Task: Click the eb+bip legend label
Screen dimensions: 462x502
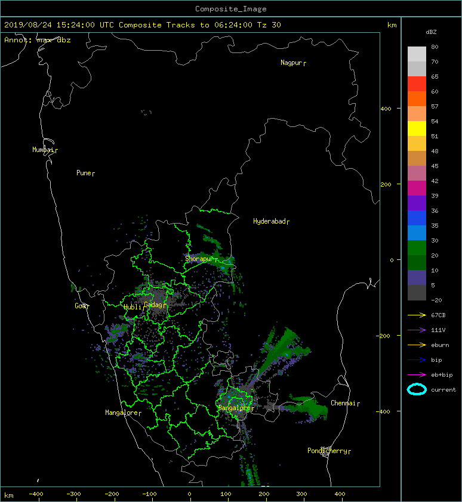Action: 442,374
